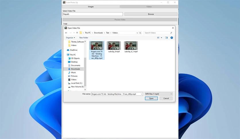Image resolution: width=240 pixels, height=139 pixels.
Task: Select the OneDrive cloud icon
Action: tap(68, 50)
